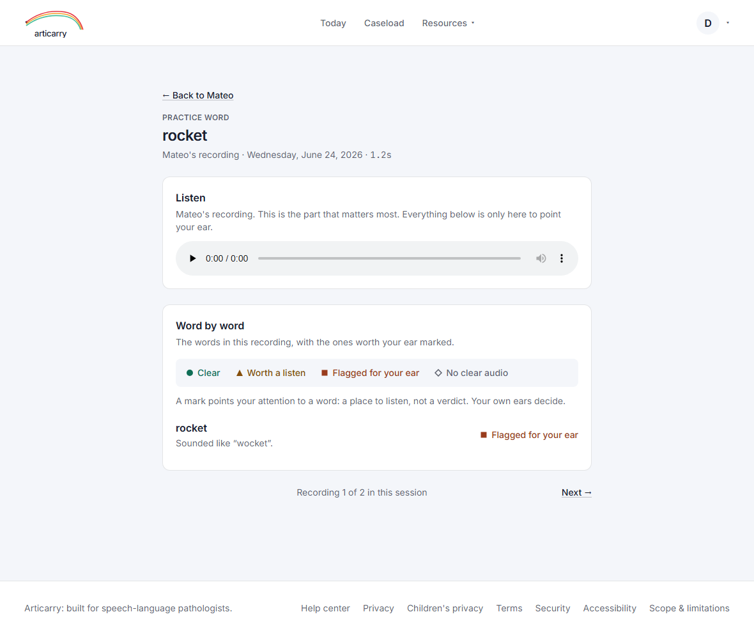This screenshot has width=754, height=635.
Task: Click the Listen section heading
Action: click(x=190, y=198)
